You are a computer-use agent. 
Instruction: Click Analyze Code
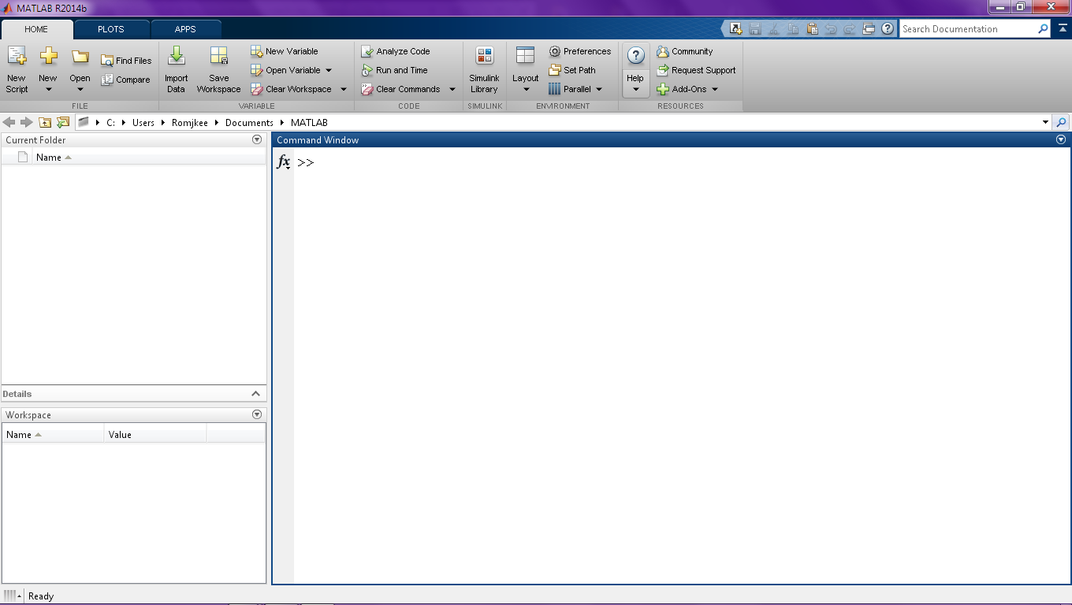tap(396, 51)
